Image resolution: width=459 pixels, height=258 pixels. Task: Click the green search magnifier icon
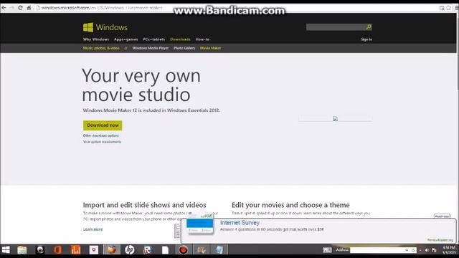[369, 27]
